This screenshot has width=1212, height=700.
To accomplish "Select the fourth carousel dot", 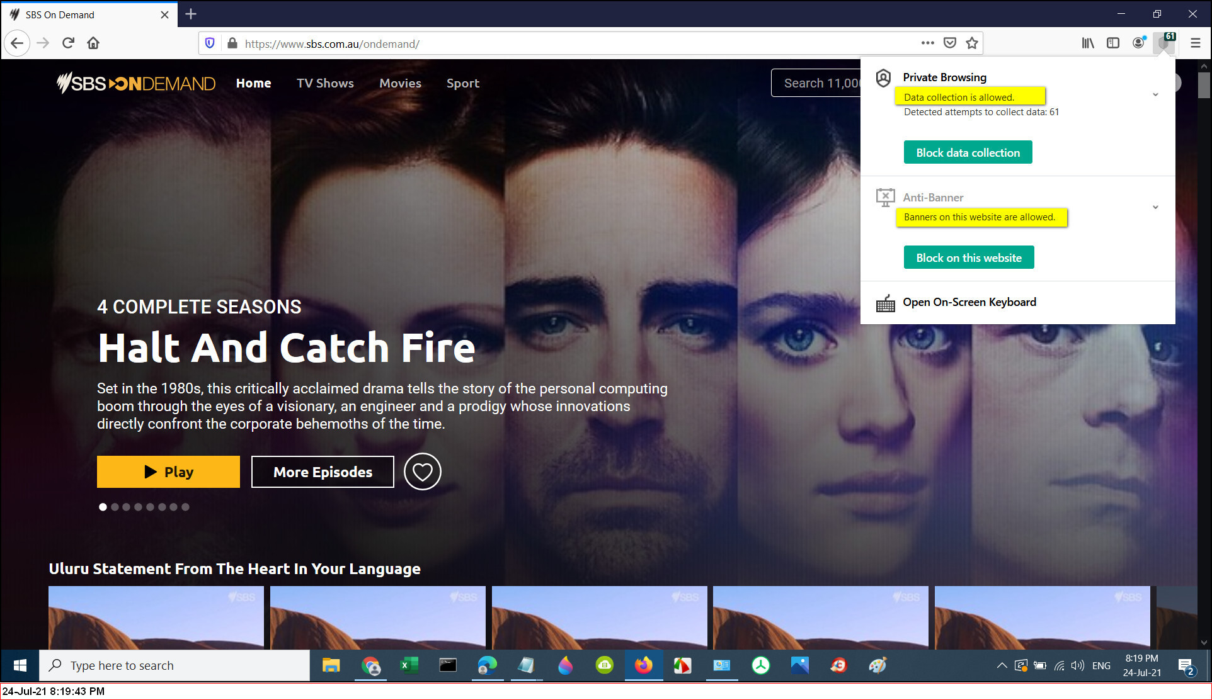I will tap(138, 507).
